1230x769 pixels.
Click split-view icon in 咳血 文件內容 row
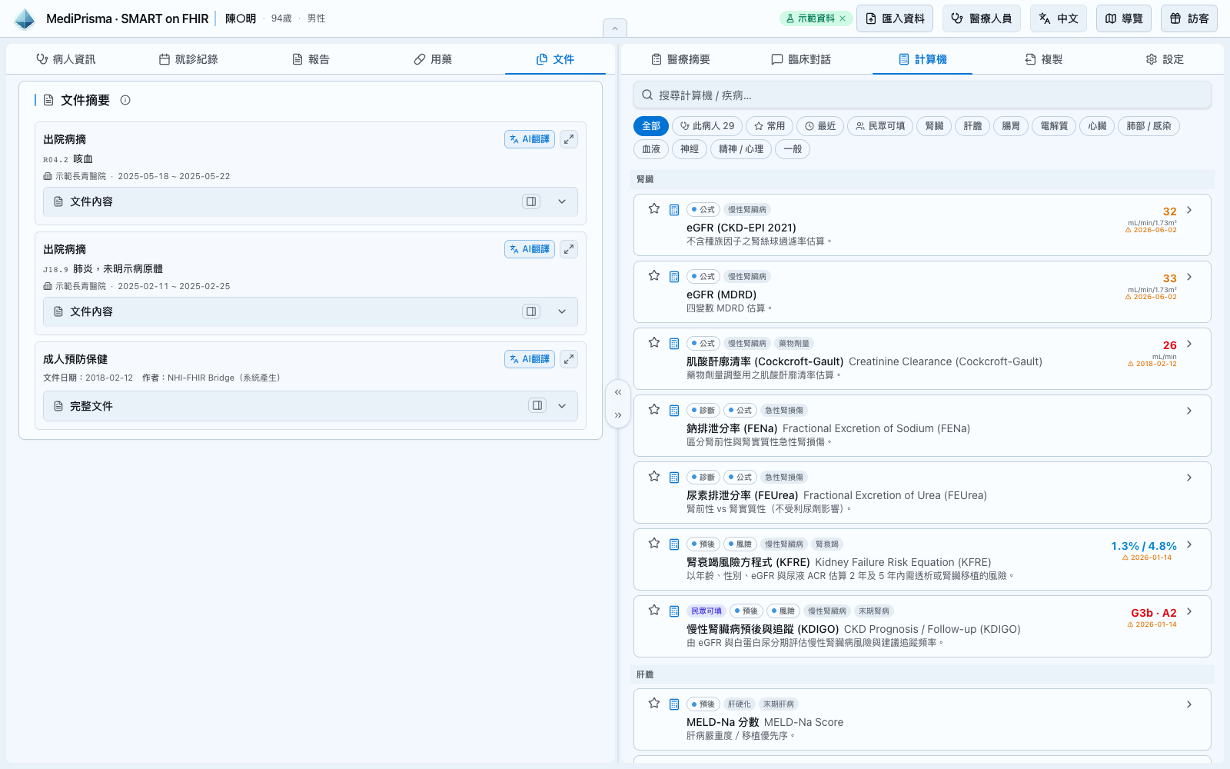point(531,201)
